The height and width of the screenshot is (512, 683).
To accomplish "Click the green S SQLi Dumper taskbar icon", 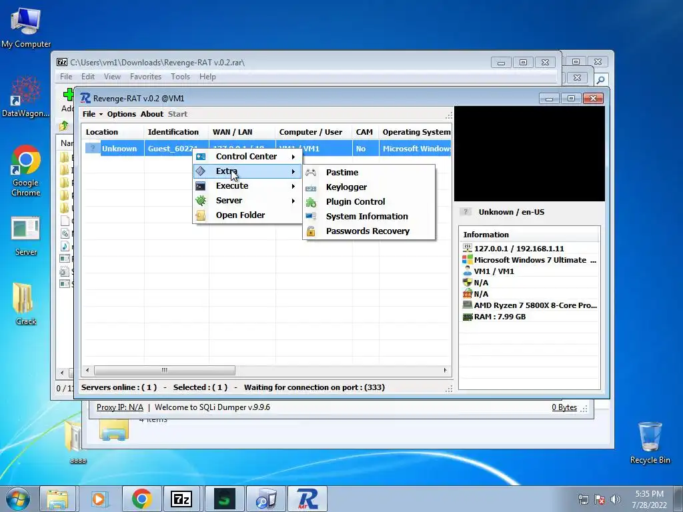I will coord(224,499).
